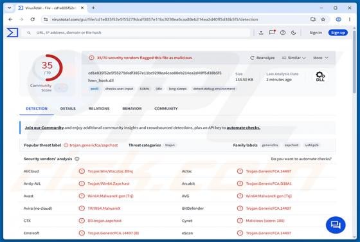Click Malicious (score: 100) text
The width and height of the screenshot is (360, 242).
[265, 221]
